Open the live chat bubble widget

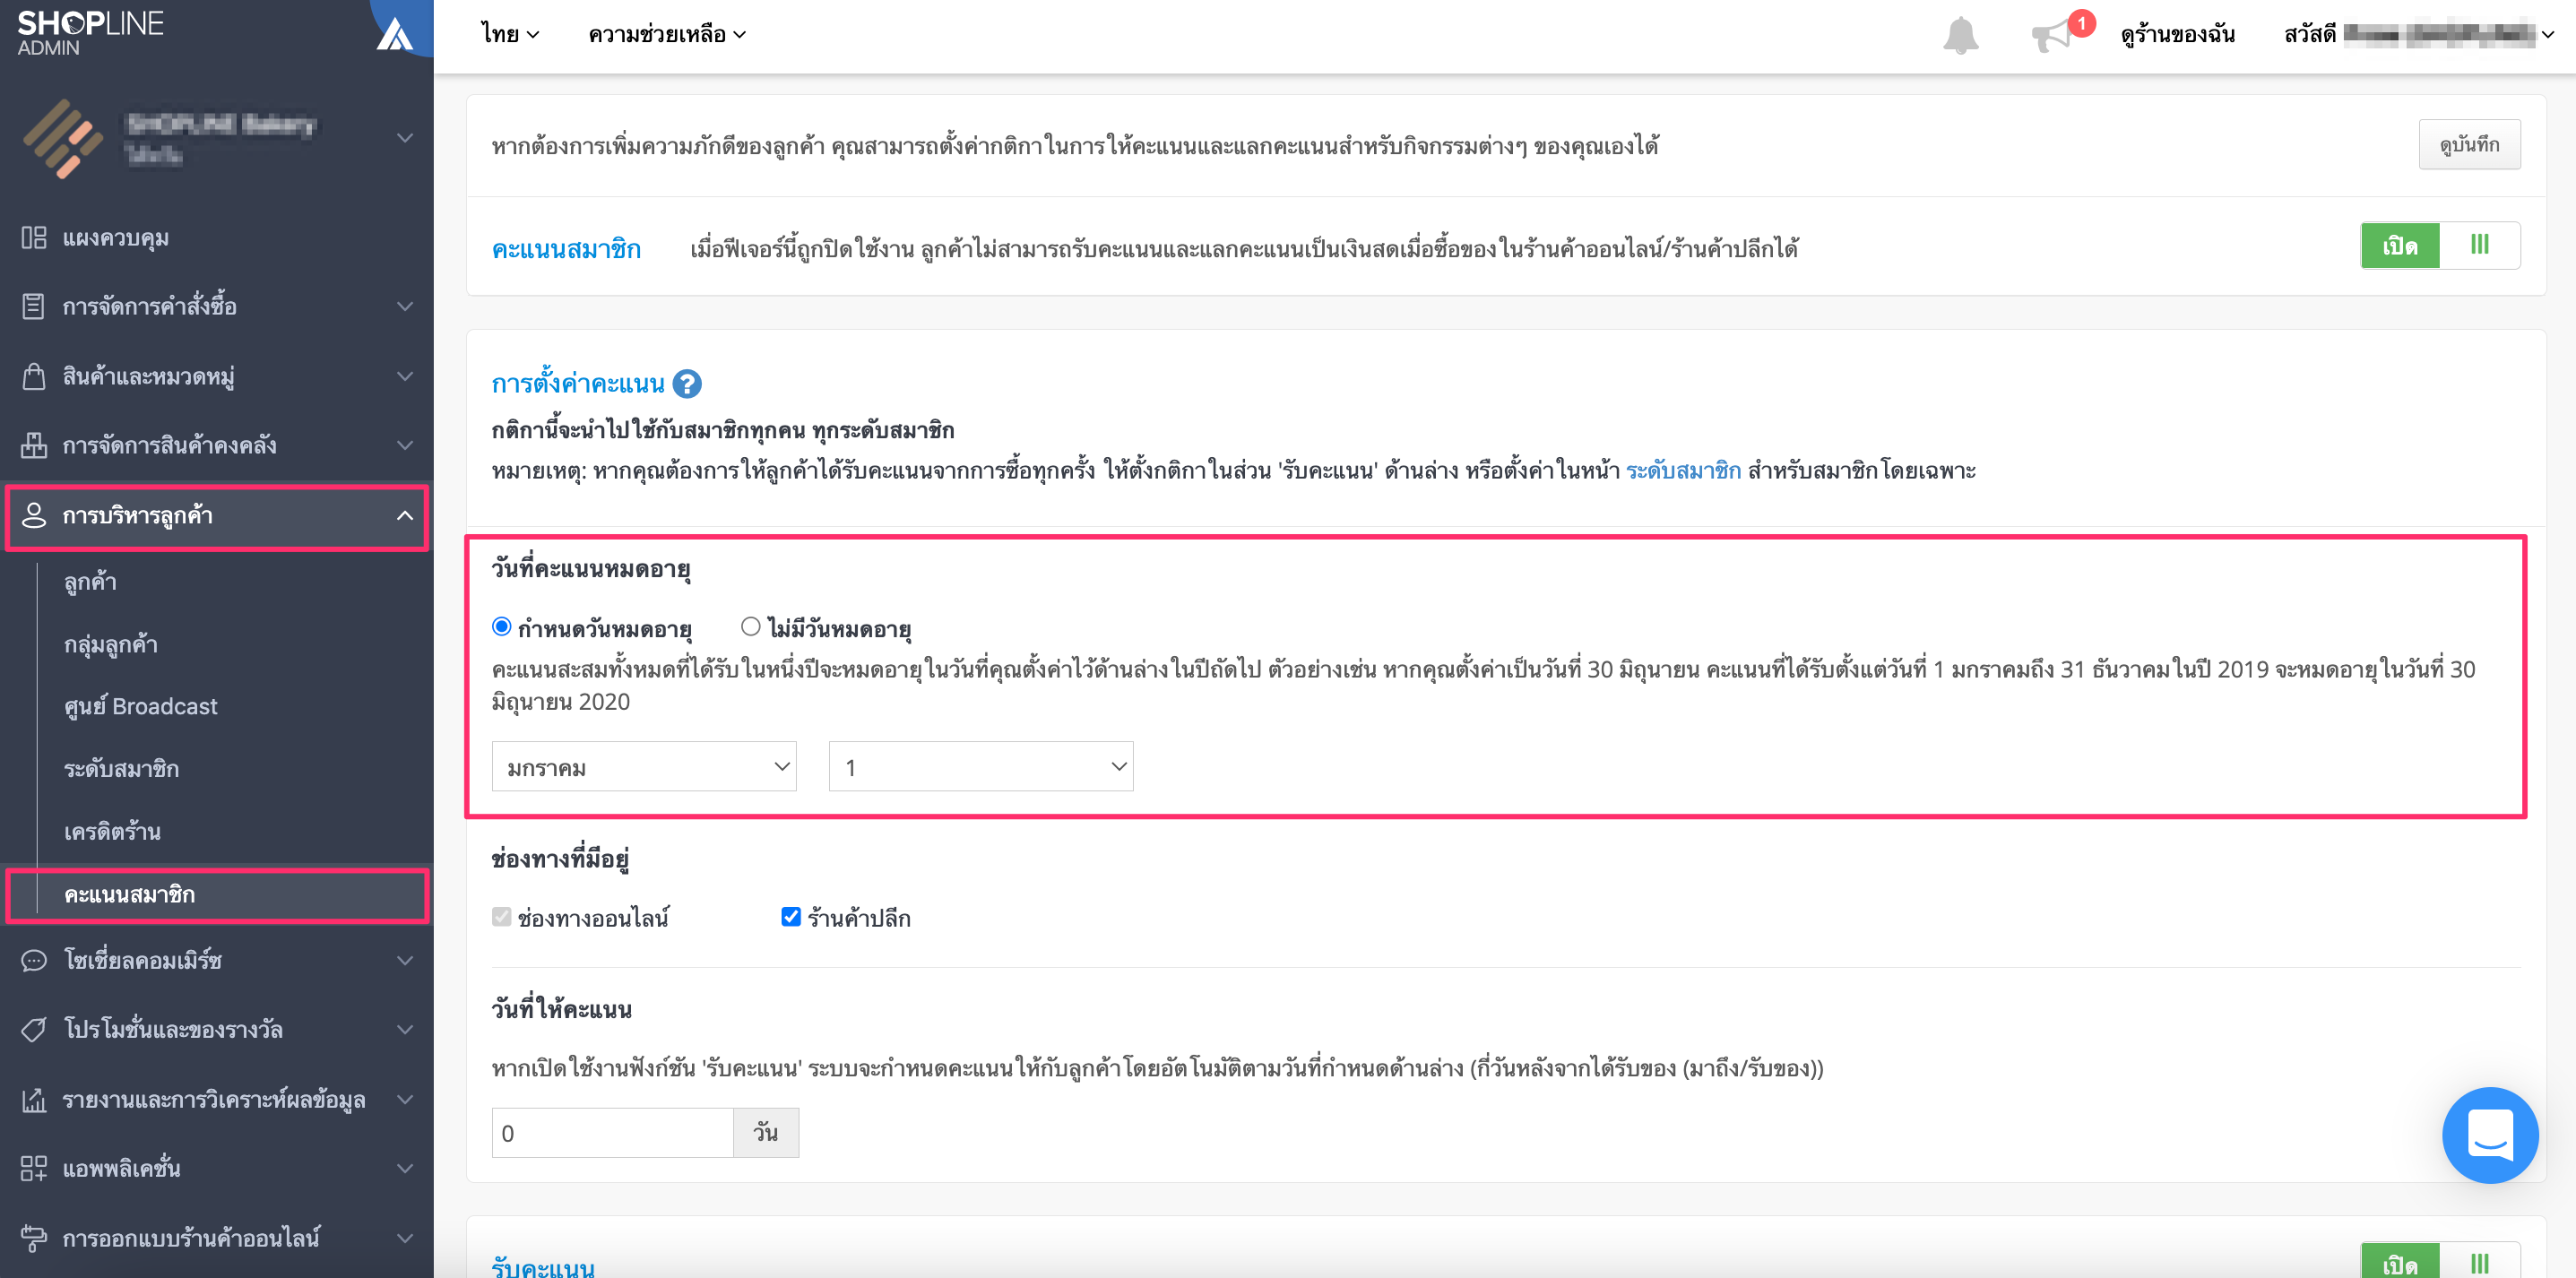(x=2489, y=1134)
